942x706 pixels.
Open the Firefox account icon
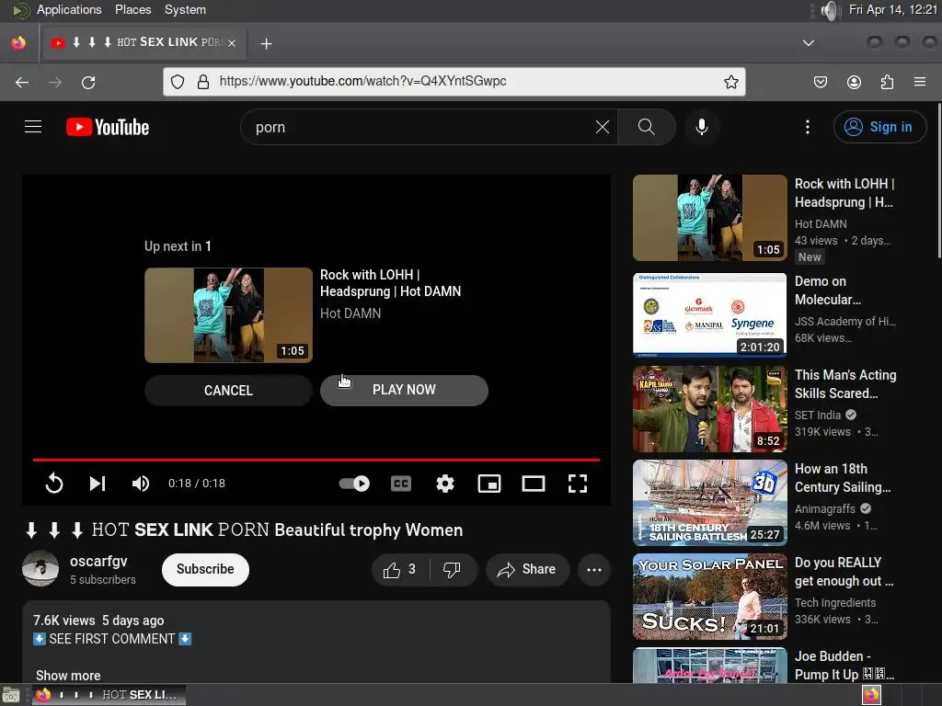click(854, 82)
